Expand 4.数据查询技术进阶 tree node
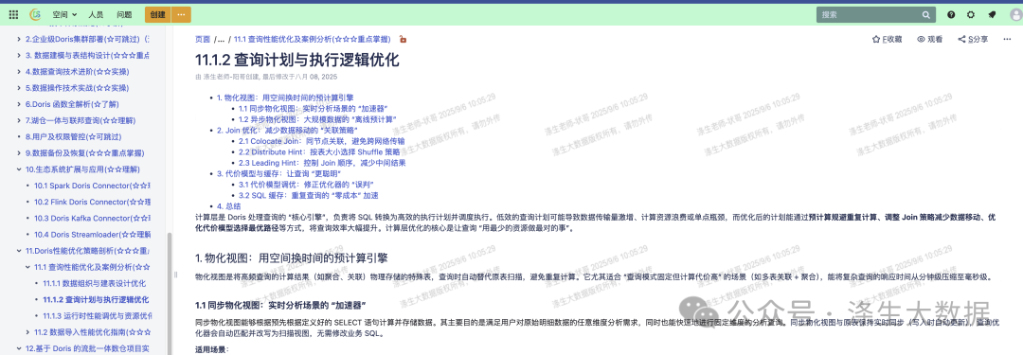The image size is (1023, 355). 19,72
